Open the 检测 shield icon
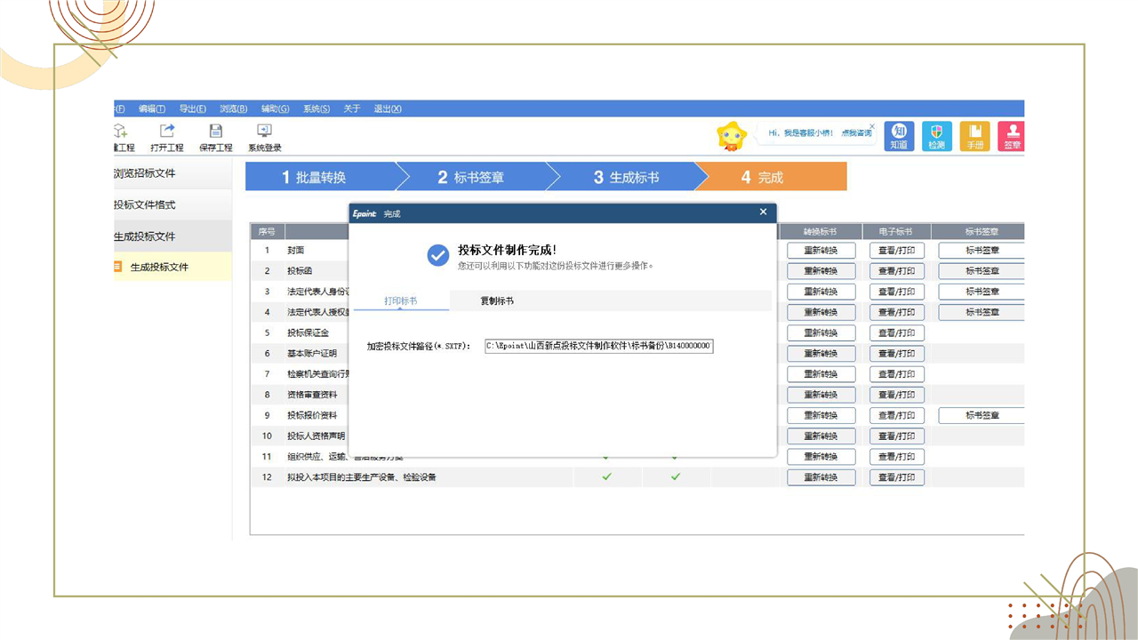 pos(936,135)
